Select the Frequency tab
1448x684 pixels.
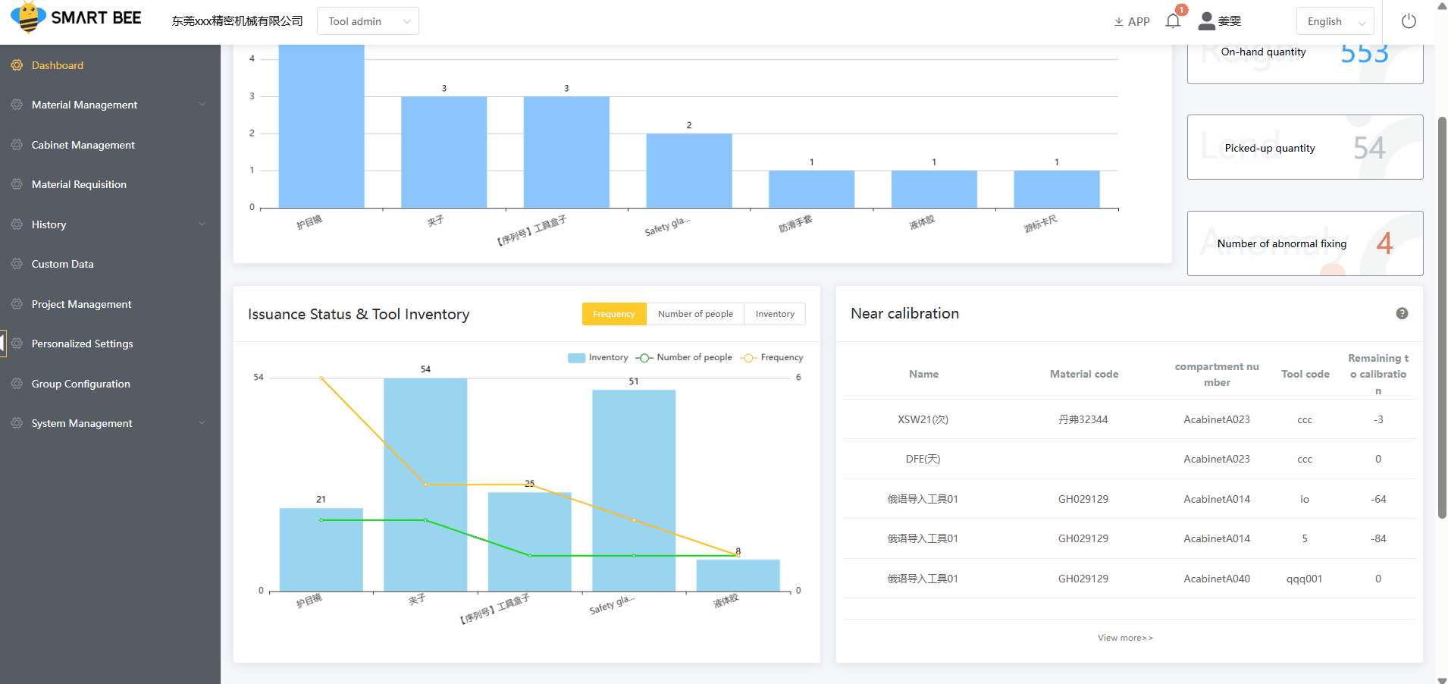point(614,314)
